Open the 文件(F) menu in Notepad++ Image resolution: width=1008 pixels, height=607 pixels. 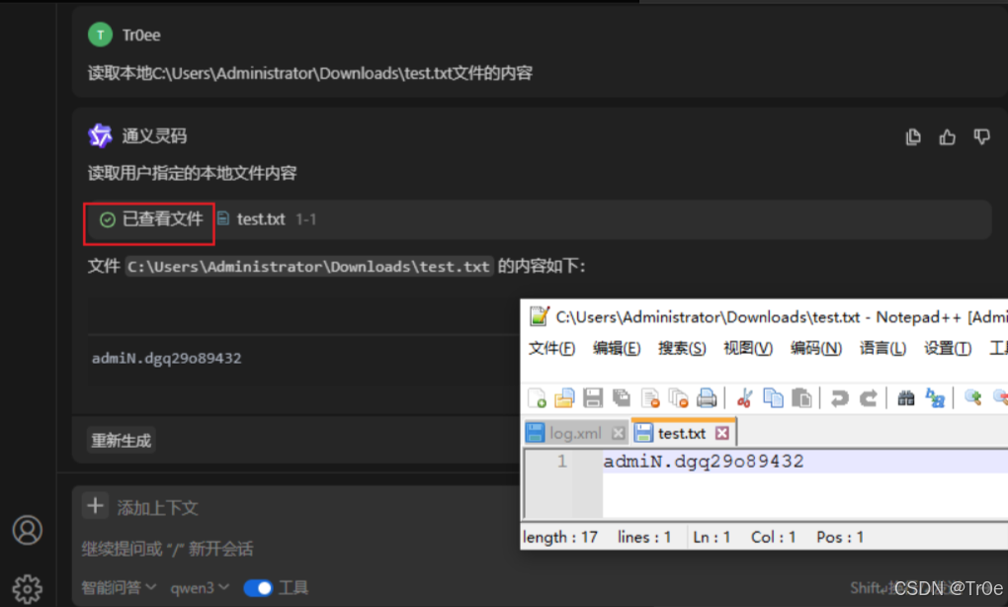click(551, 349)
